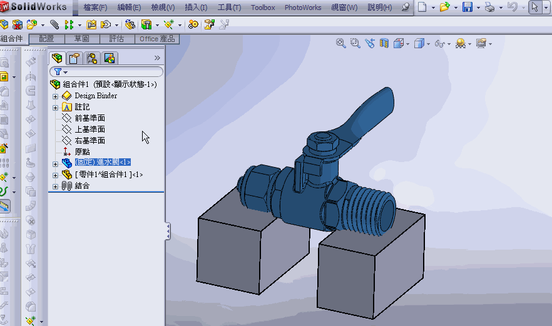Open the Display Style dropdown arrow

(x=429, y=44)
